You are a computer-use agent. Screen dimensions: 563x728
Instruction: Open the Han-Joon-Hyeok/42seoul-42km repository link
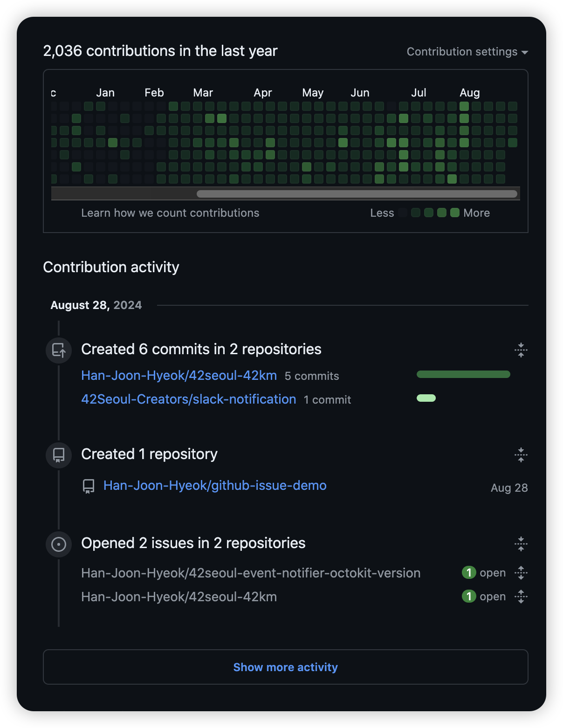pos(179,376)
